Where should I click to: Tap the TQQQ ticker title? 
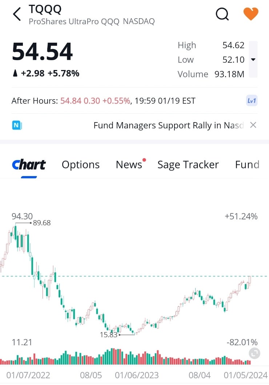[45, 9]
